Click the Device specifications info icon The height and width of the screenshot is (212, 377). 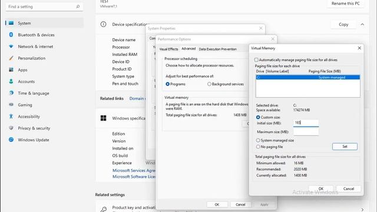coord(104,24)
